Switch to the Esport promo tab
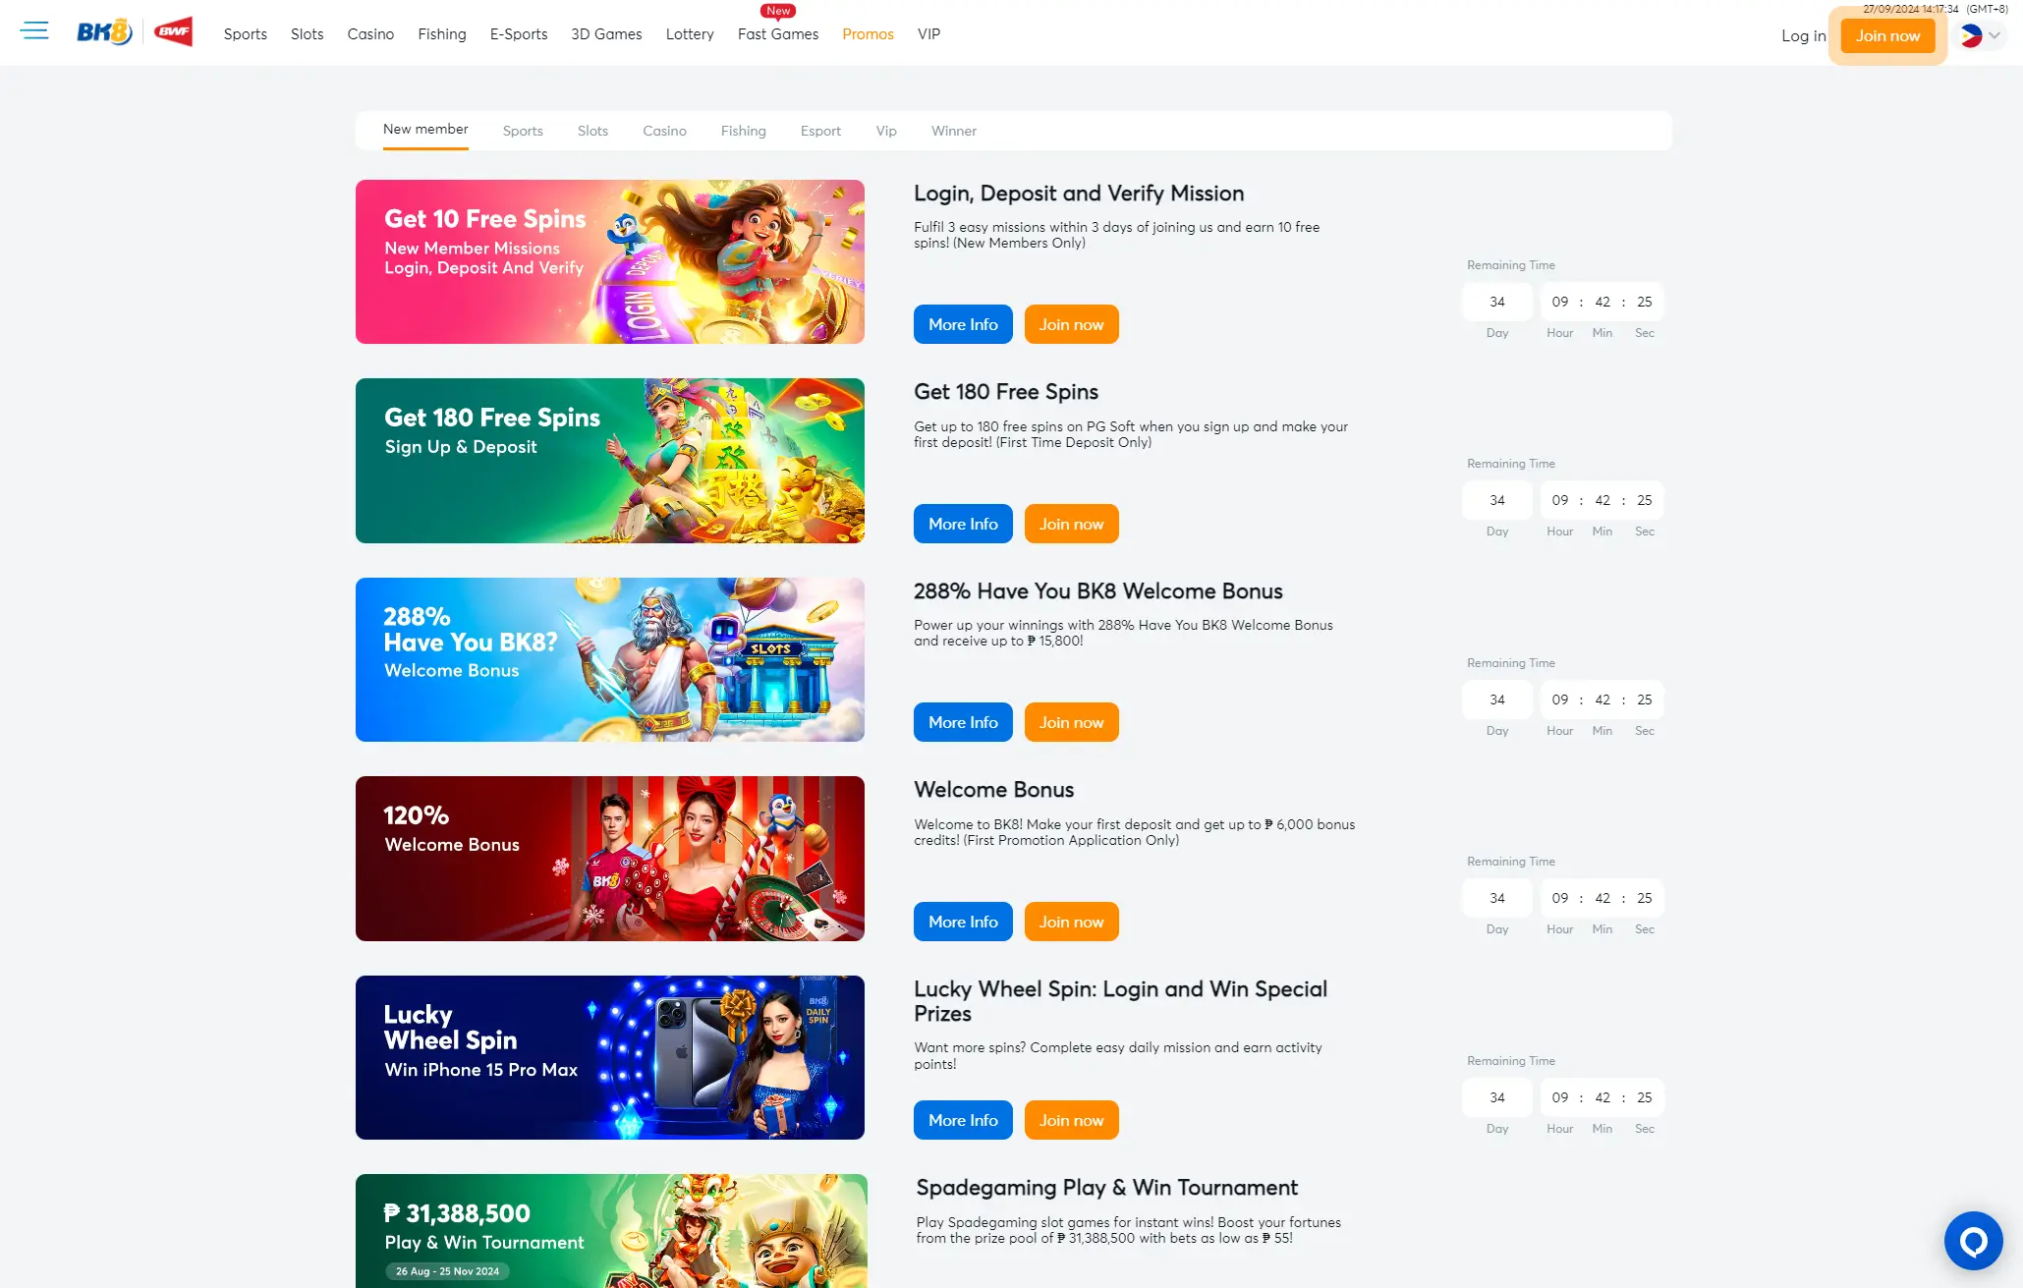This screenshot has width=2023, height=1288. click(x=820, y=131)
